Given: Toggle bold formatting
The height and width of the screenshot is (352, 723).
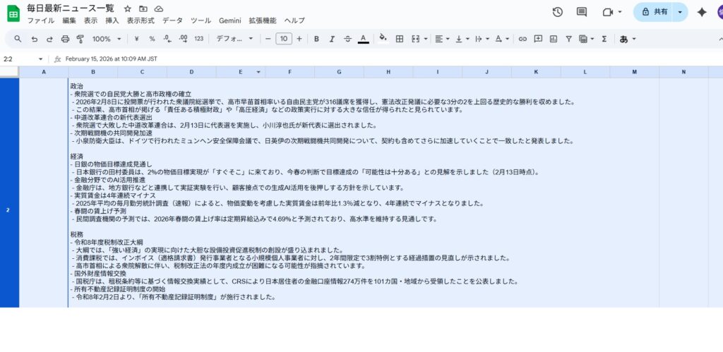Looking at the screenshot, I should (316, 39).
